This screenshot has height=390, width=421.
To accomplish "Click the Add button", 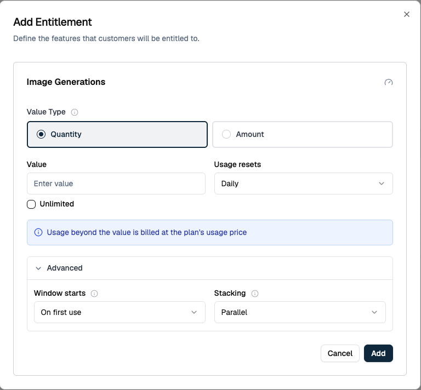I will [x=378, y=353].
